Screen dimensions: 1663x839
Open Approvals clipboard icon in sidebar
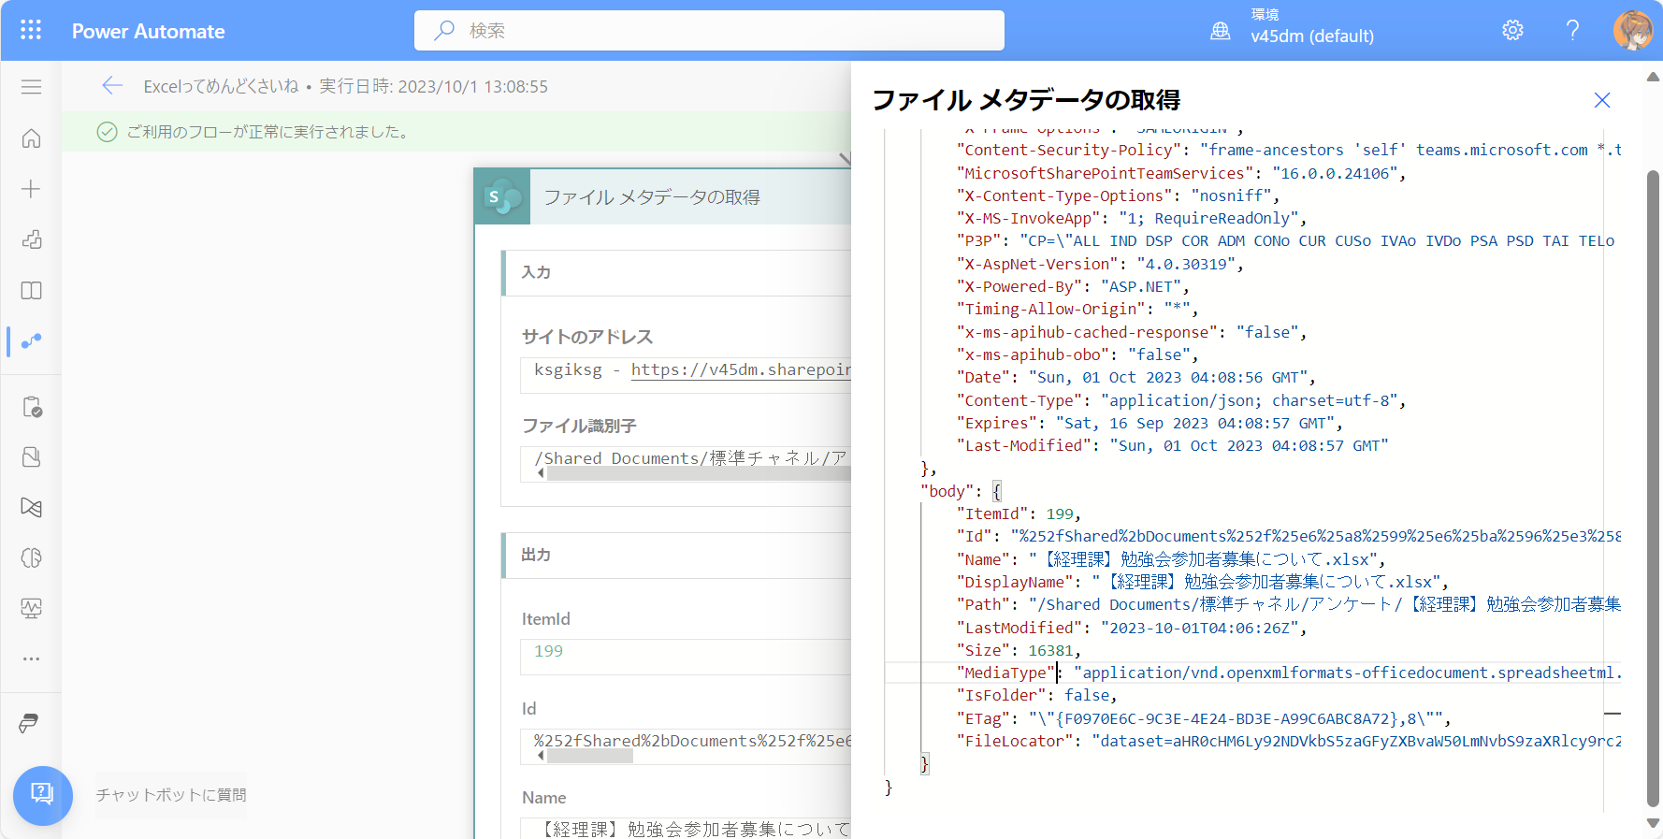[x=31, y=407]
